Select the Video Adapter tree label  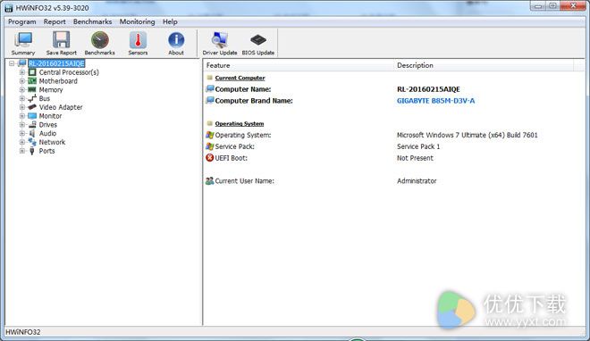tap(61, 107)
